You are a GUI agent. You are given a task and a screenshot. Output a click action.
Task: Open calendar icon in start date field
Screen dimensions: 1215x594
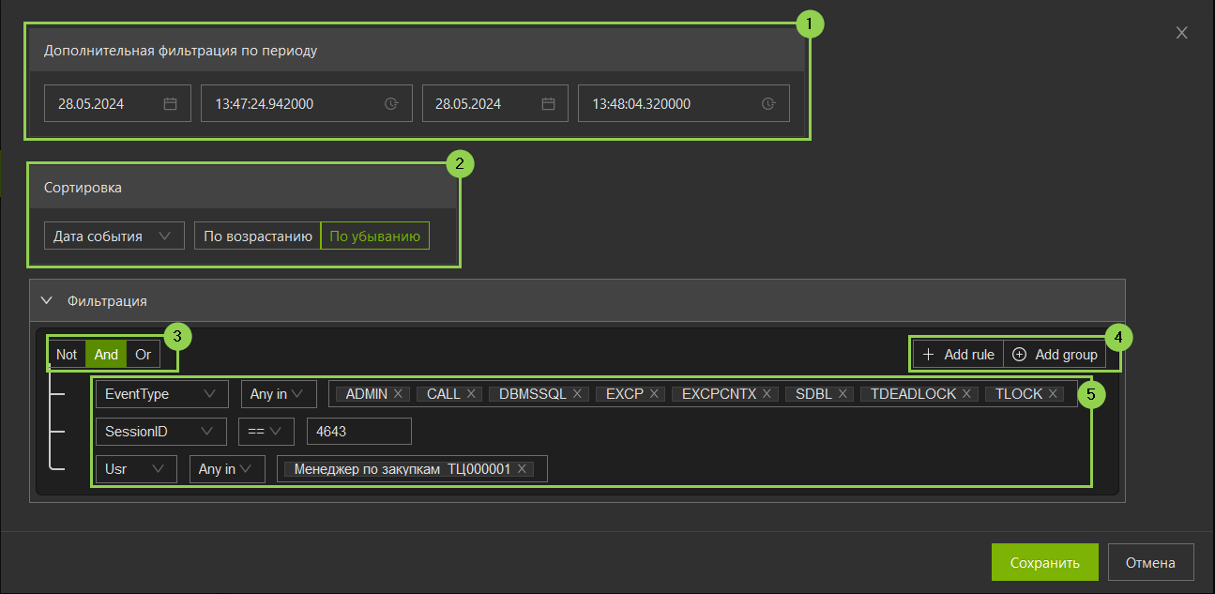(171, 104)
